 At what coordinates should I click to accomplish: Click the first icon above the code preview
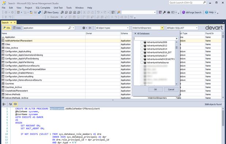[x=4, y=104]
